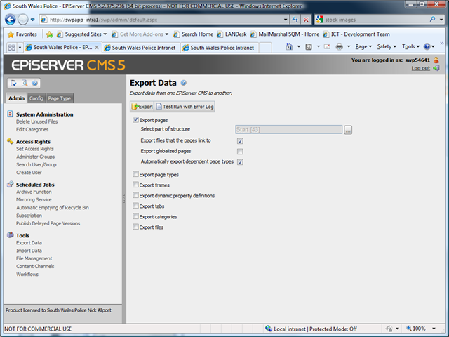
Task: Open the Page dropdown menu
Action: [x=363, y=47]
